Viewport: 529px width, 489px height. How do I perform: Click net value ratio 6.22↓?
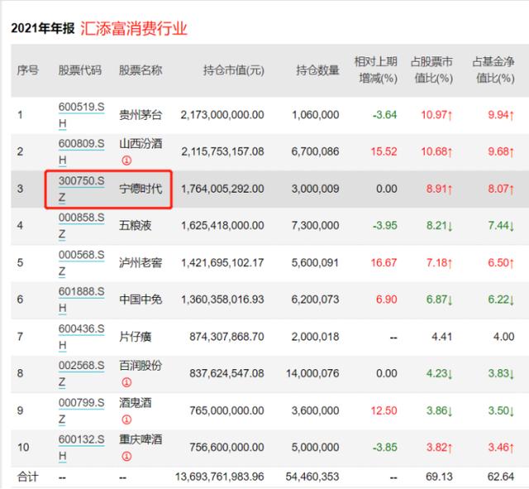point(502,300)
